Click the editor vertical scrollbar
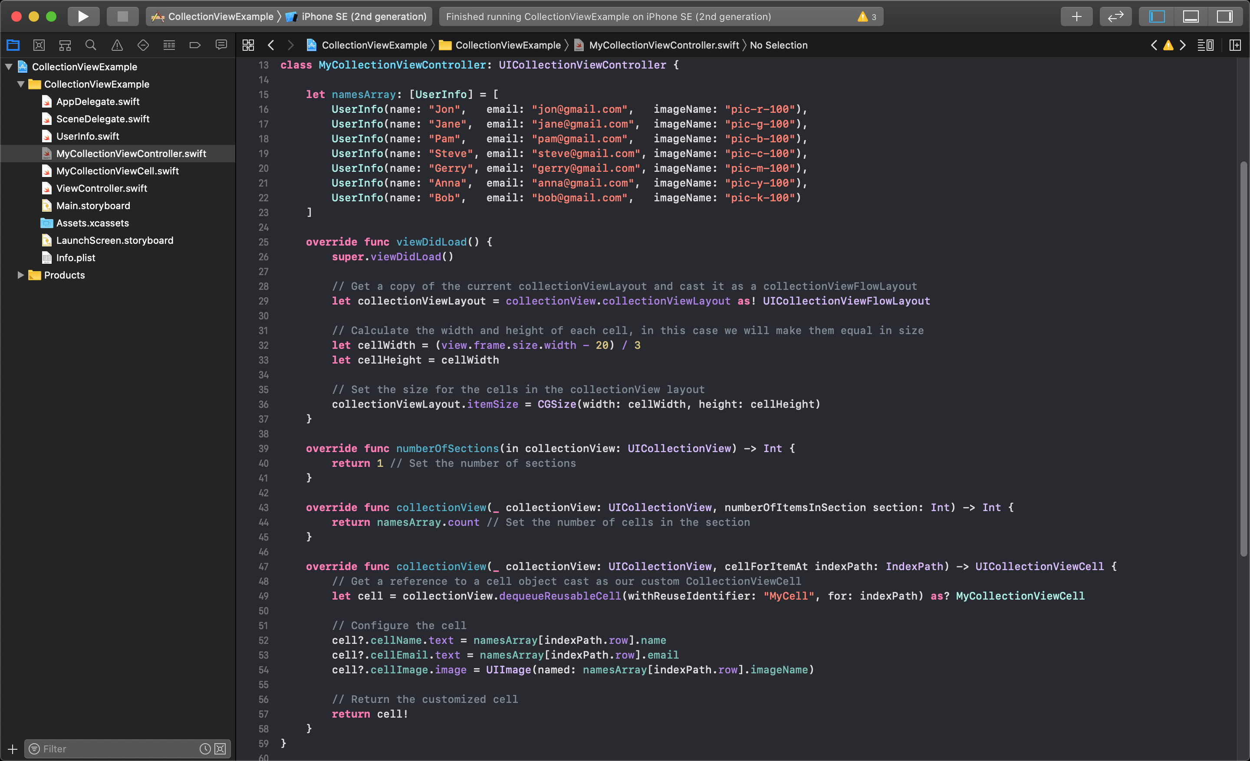The width and height of the screenshot is (1250, 761). point(1243,358)
